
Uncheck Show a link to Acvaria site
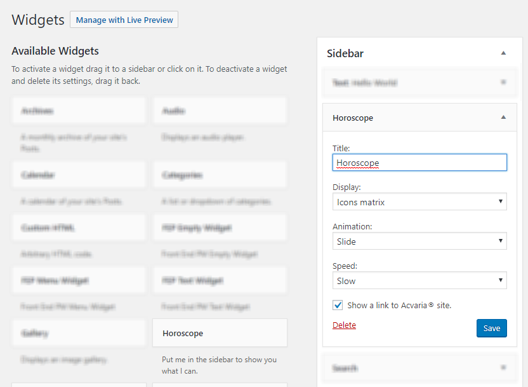coord(338,305)
